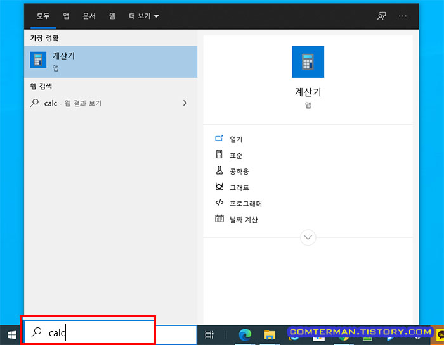This screenshot has width=444, height=345.
Task: Click the 표준 calculator icon
Action: tap(219, 154)
